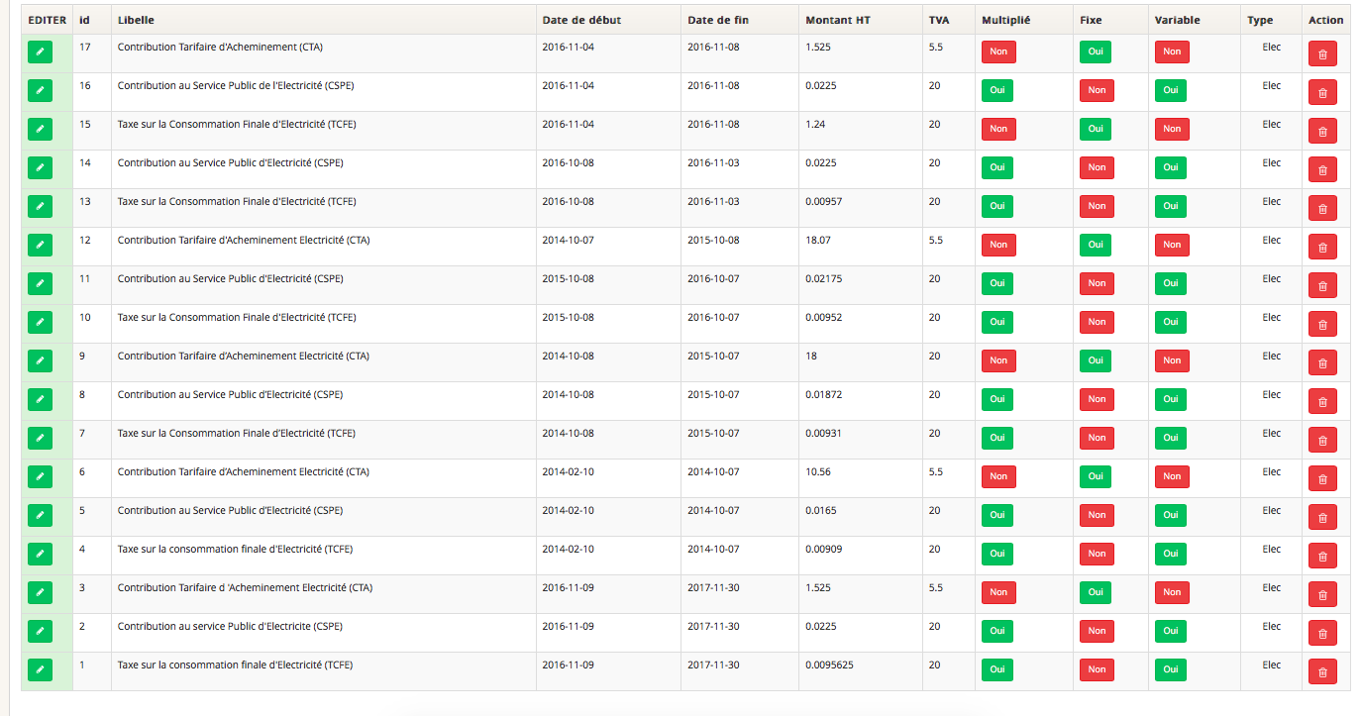1361x716 pixels.
Task: Switch Fixe 'Non' on row id 16
Action: coord(1097,90)
